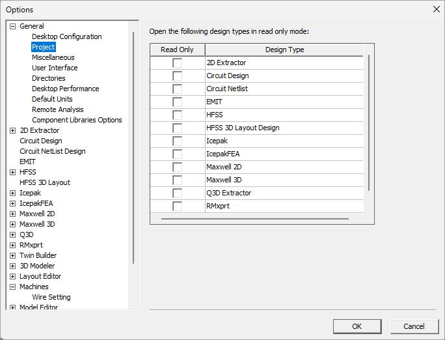The height and width of the screenshot is (340, 445).
Task: Select Twin Builder label in tree
Action: coord(38,255)
